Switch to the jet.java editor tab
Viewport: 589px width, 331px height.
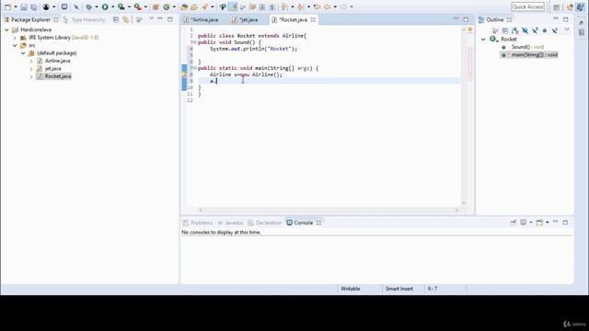pyautogui.click(x=248, y=19)
